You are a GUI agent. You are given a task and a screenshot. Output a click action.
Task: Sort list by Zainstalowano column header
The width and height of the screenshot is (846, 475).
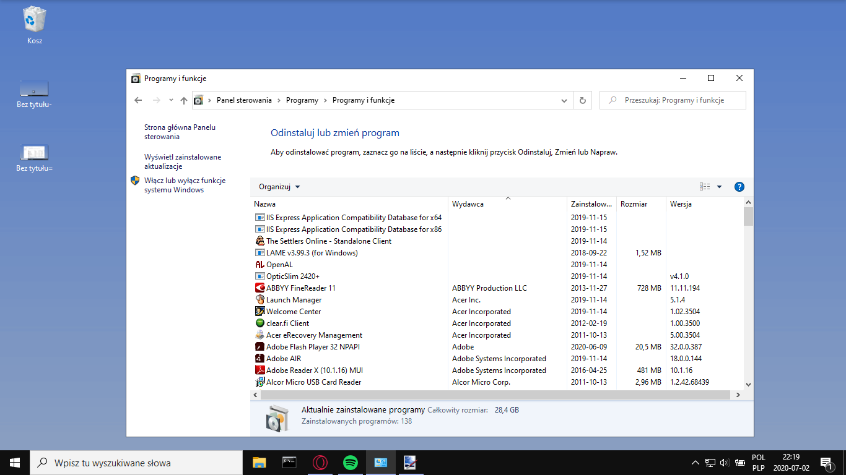tap(591, 204)
